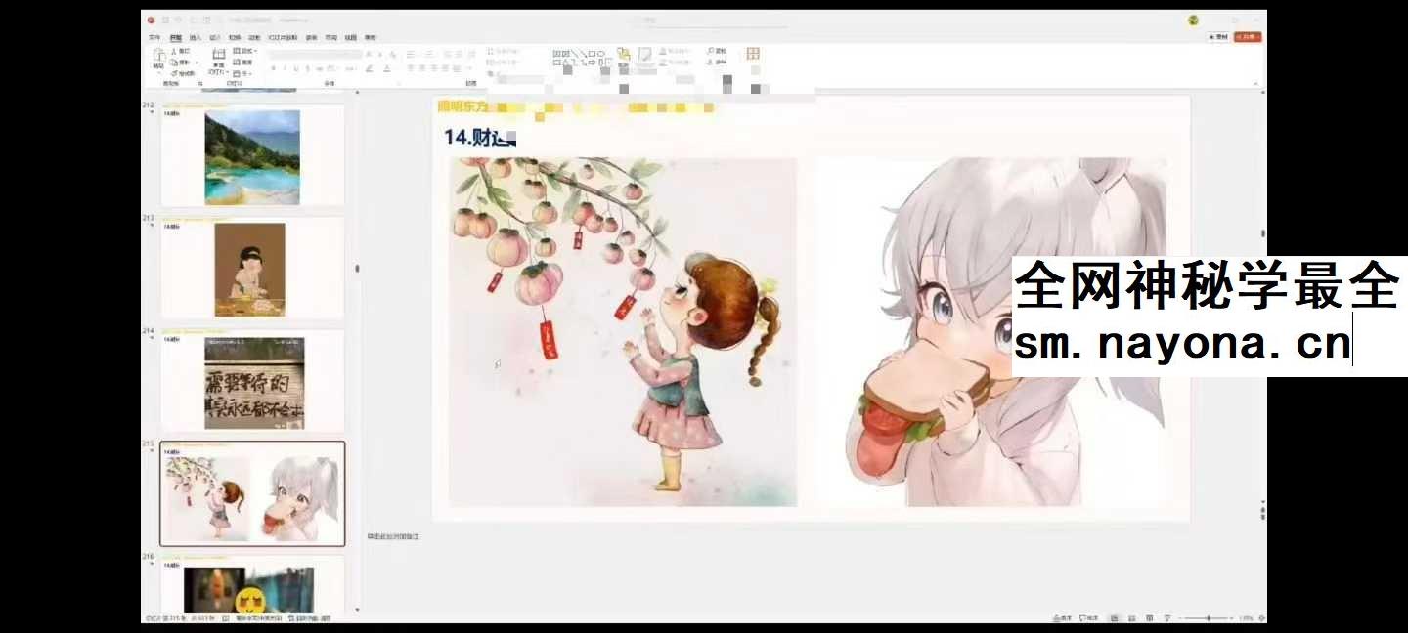Image resolution: width=1408 pixels, height=633 pixels.
Task: Toggle the Comments (批注) status bar button
Action: [x=1089, y=618]
